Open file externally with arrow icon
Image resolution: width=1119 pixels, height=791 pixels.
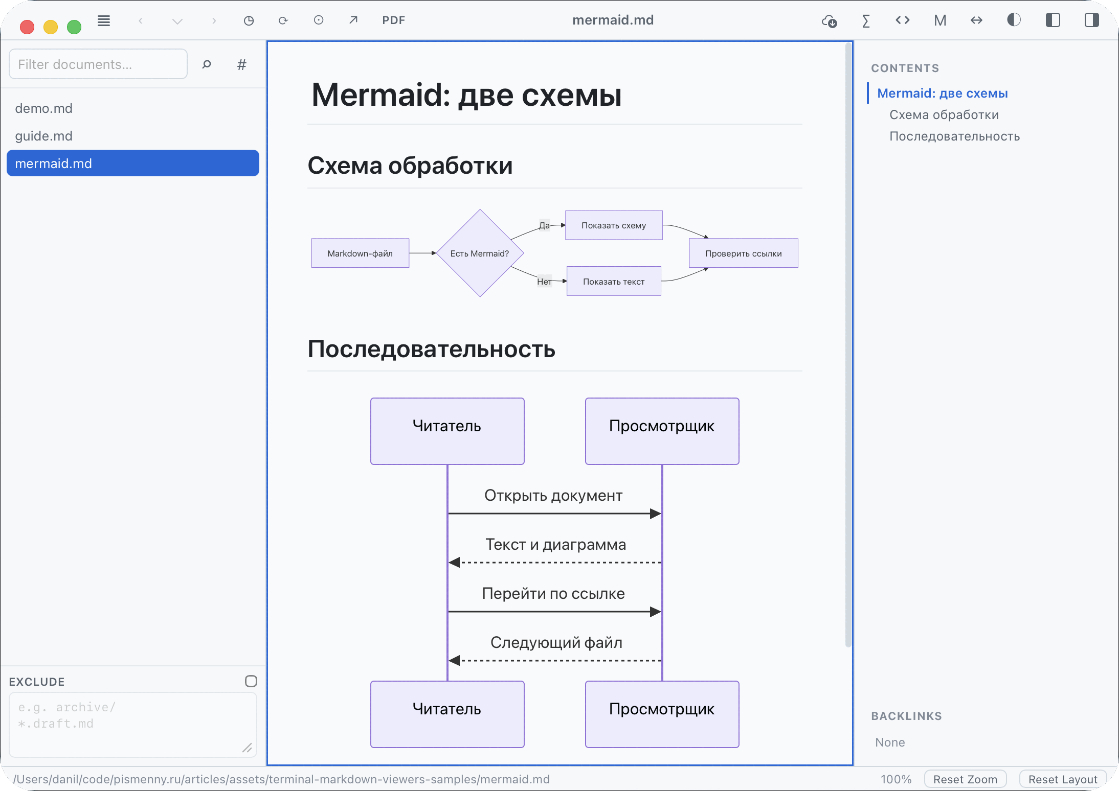click(353, 20)
